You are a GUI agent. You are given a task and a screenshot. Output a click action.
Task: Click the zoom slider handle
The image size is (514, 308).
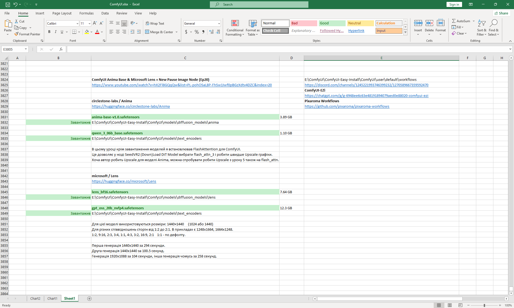pos(484,305)
